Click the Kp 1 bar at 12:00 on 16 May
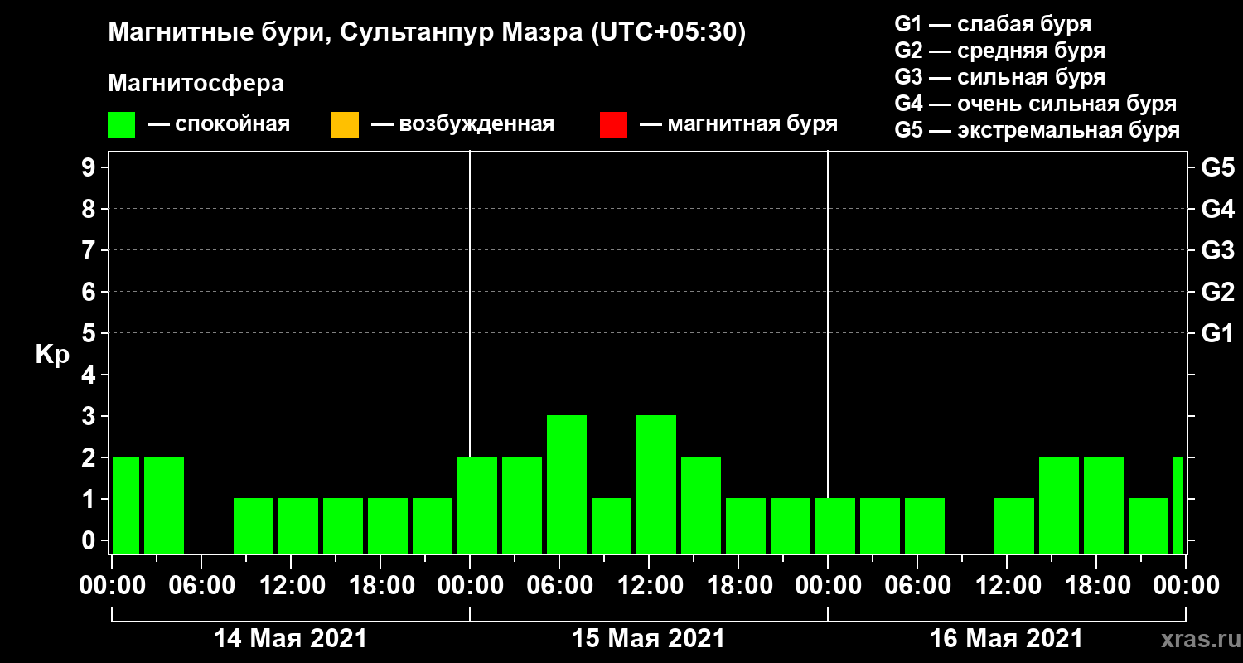Image resolution: width=1243 pixels, height=663 pixels. (1014, 525)
